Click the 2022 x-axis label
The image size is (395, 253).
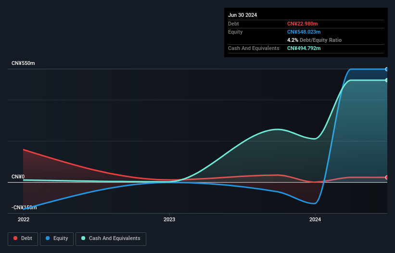point(24,219)
